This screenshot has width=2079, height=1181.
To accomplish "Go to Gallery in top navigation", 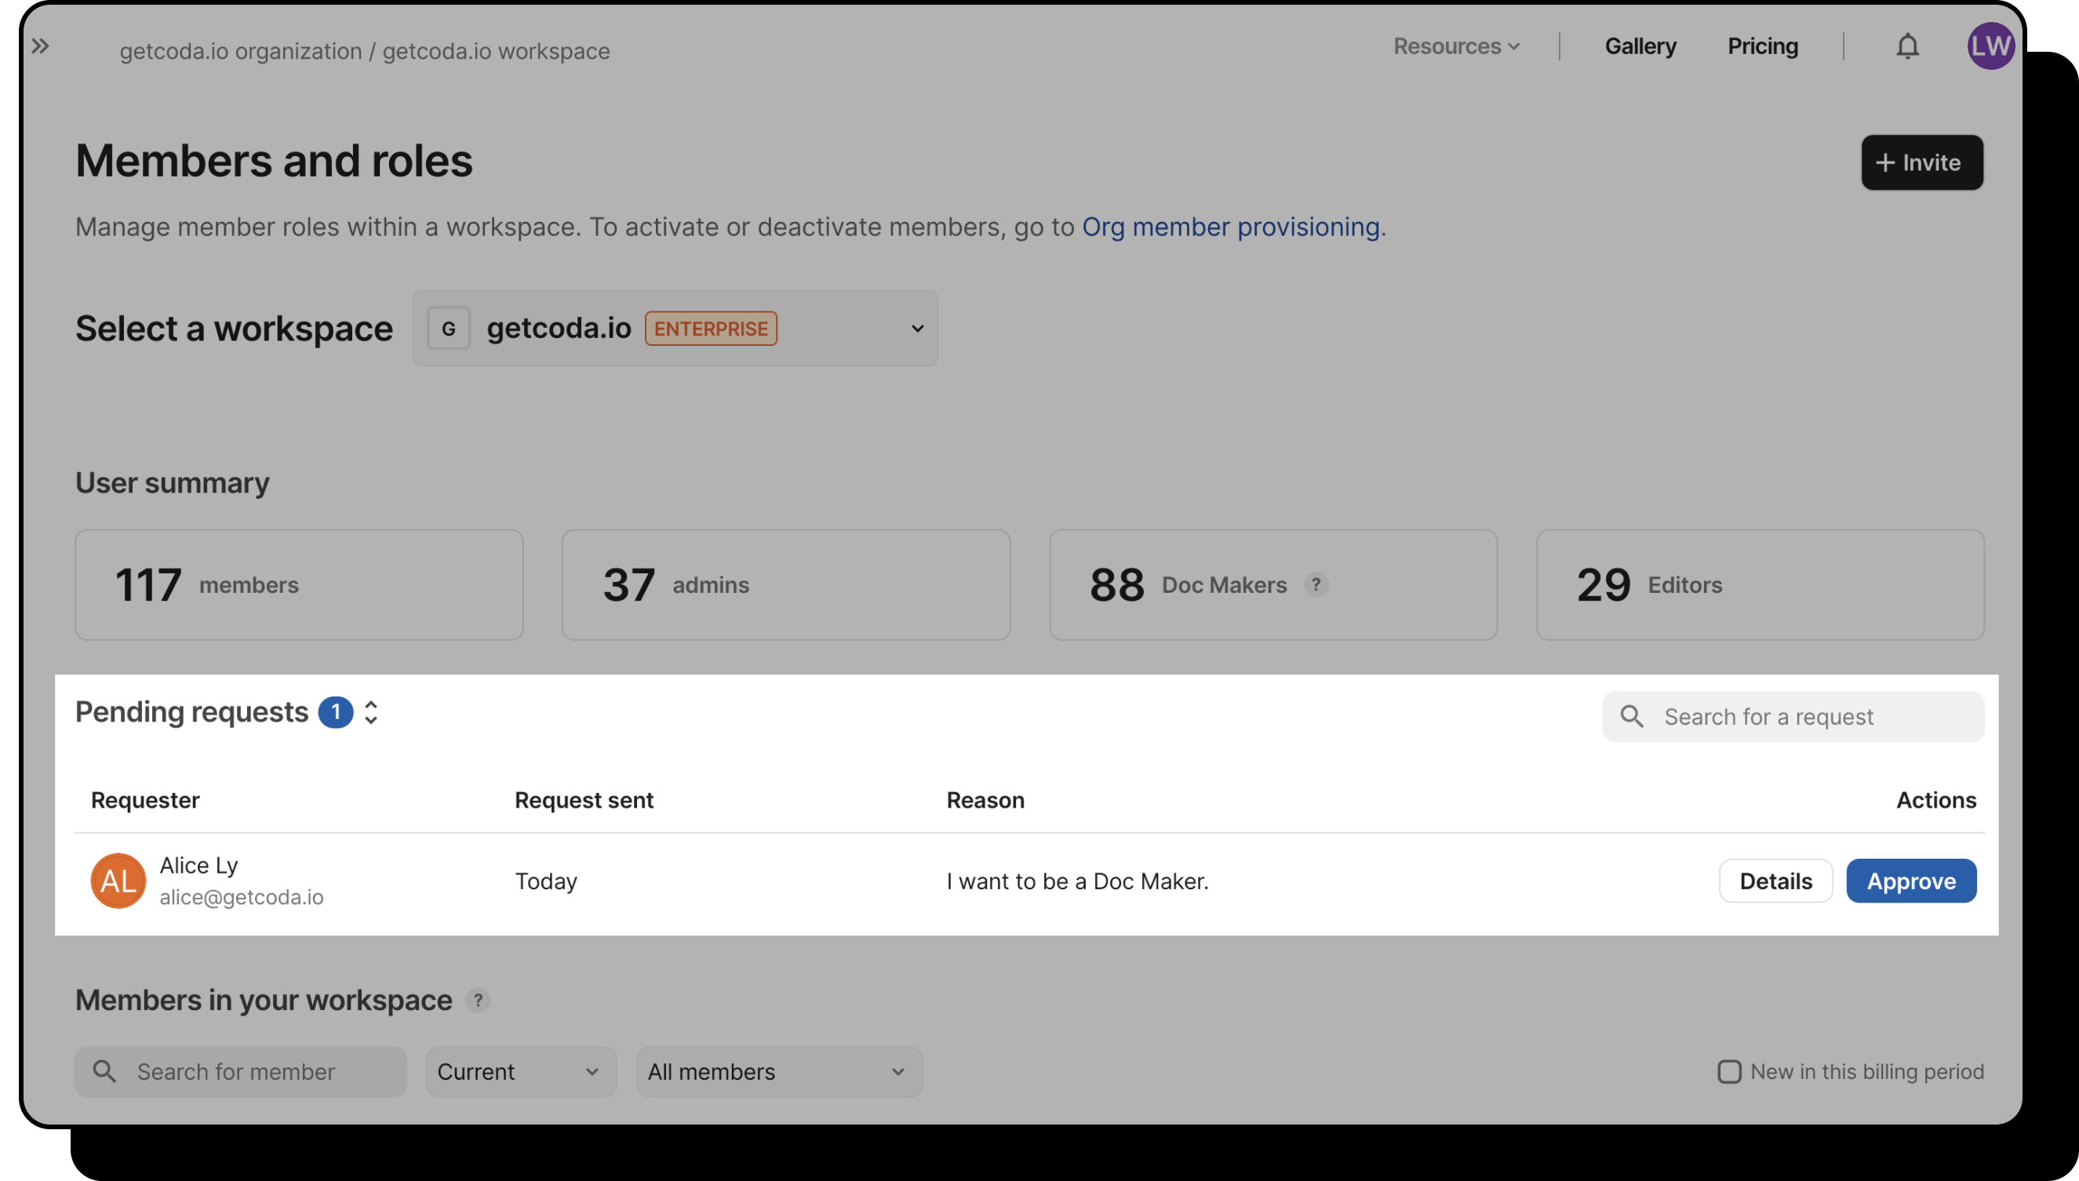I will (x=1640, y=46).
